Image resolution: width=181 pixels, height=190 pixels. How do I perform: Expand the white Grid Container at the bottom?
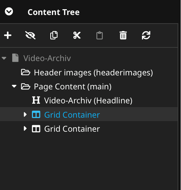(x=25, y=129)
